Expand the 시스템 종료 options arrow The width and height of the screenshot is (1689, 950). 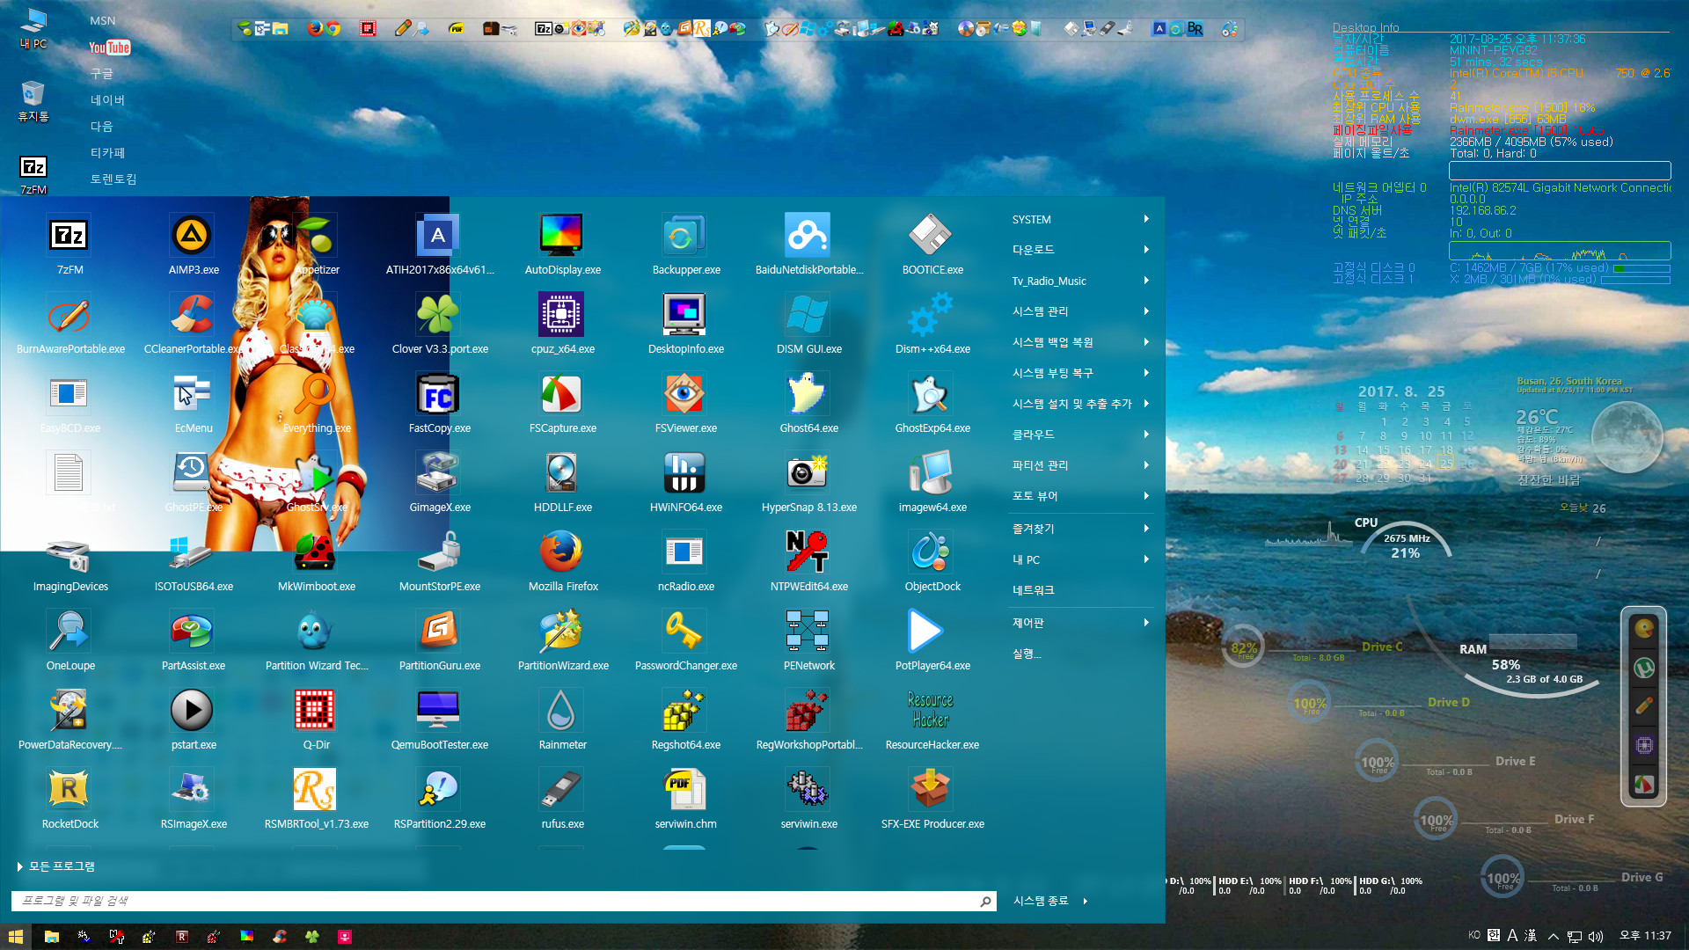(1086, 901)
